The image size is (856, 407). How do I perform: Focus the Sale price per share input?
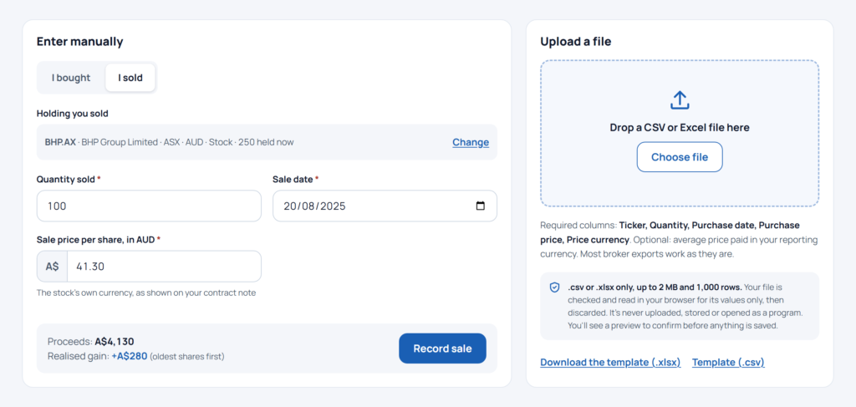(164, 267)
